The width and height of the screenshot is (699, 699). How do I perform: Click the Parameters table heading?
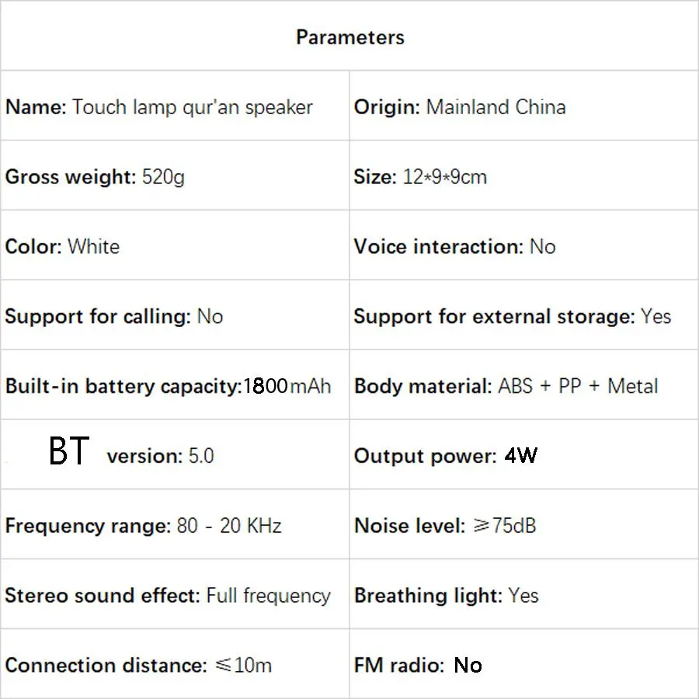350,37
